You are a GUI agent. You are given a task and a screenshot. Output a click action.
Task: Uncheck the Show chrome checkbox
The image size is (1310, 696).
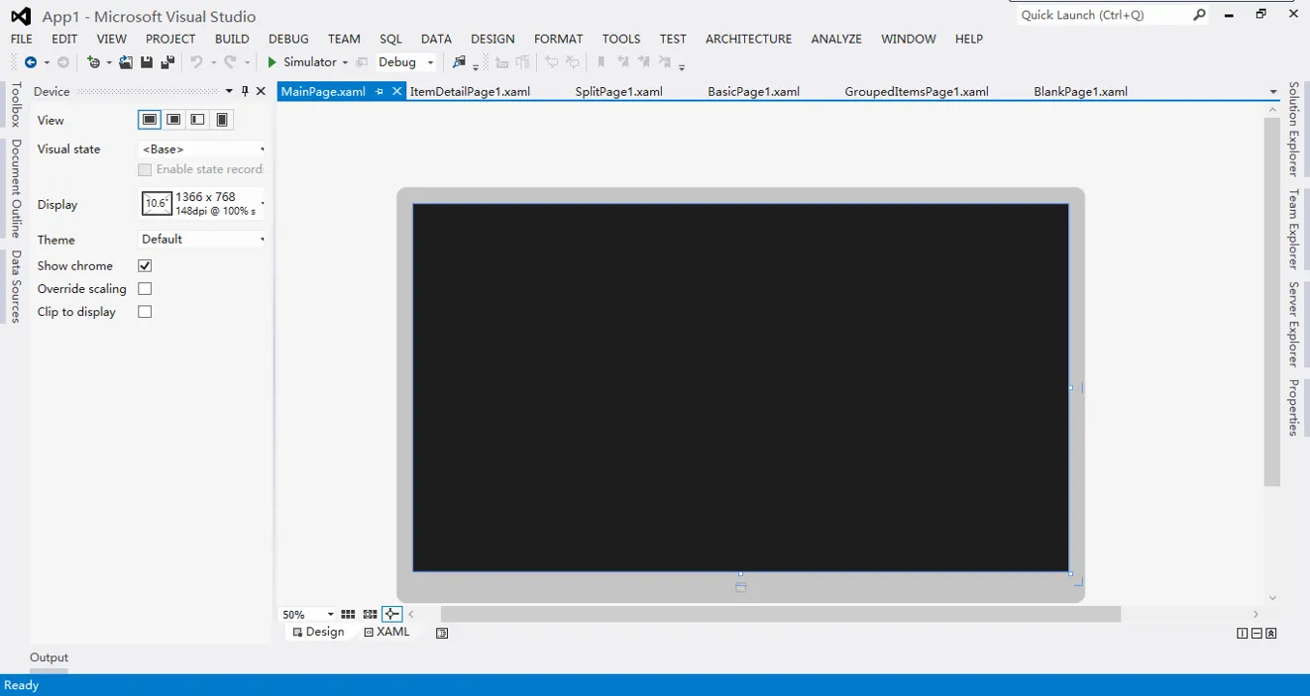pos(145,265)
